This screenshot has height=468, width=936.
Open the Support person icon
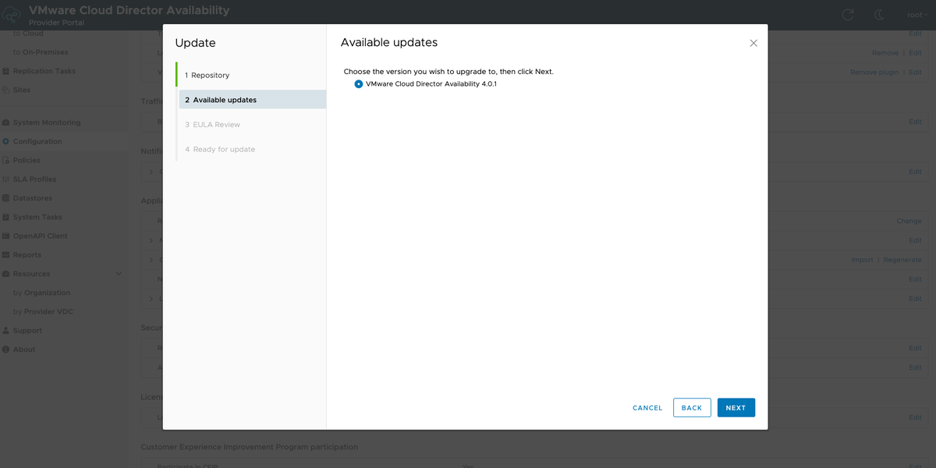click(x=6, y=331)
